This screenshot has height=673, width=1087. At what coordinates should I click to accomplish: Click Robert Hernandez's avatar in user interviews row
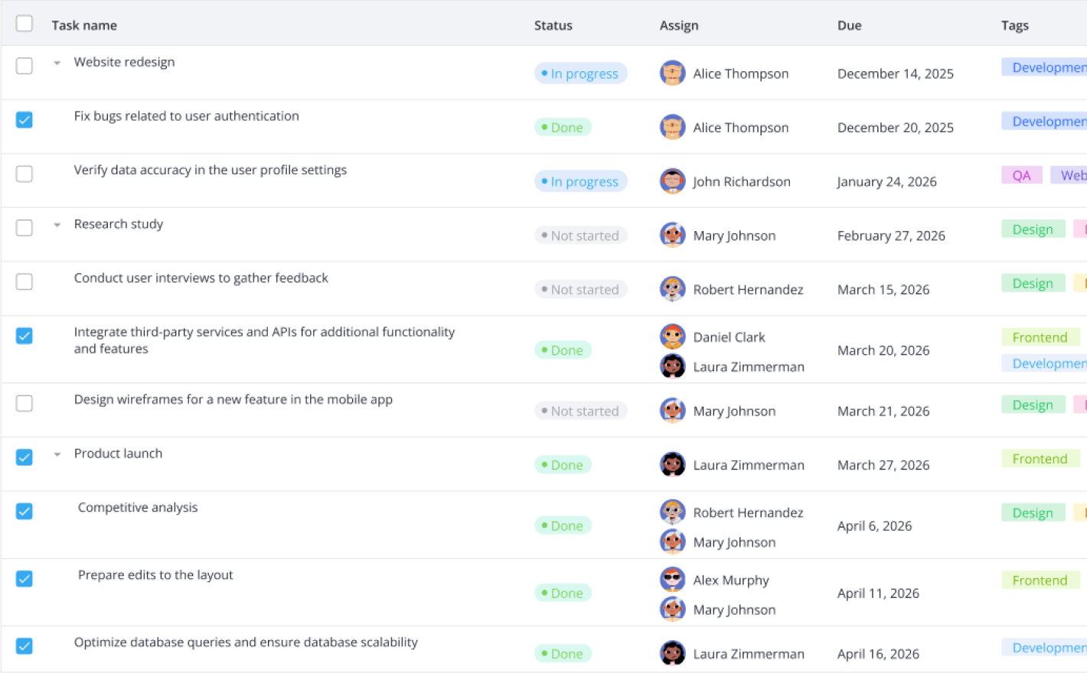[x=672, y=289]
